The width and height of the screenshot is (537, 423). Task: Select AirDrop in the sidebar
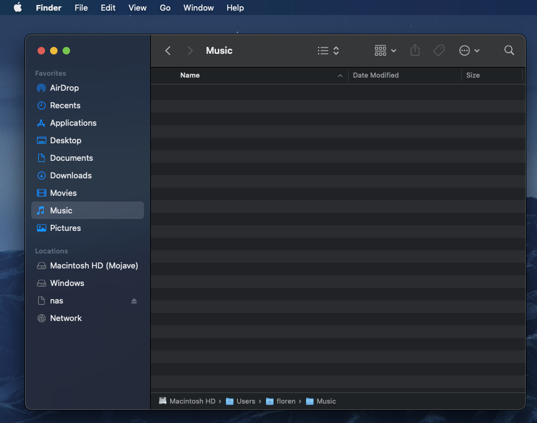[x=88, y=88]
